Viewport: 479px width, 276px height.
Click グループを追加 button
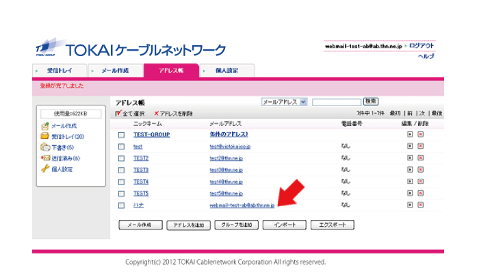(237, 225)
